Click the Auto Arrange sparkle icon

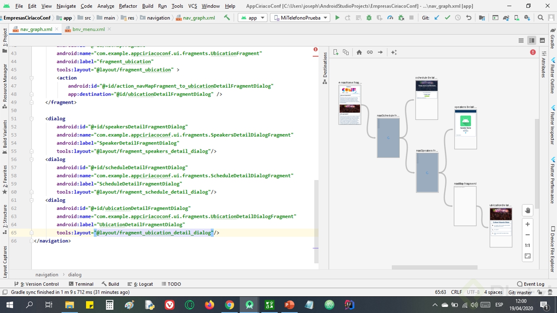point(394,52)
